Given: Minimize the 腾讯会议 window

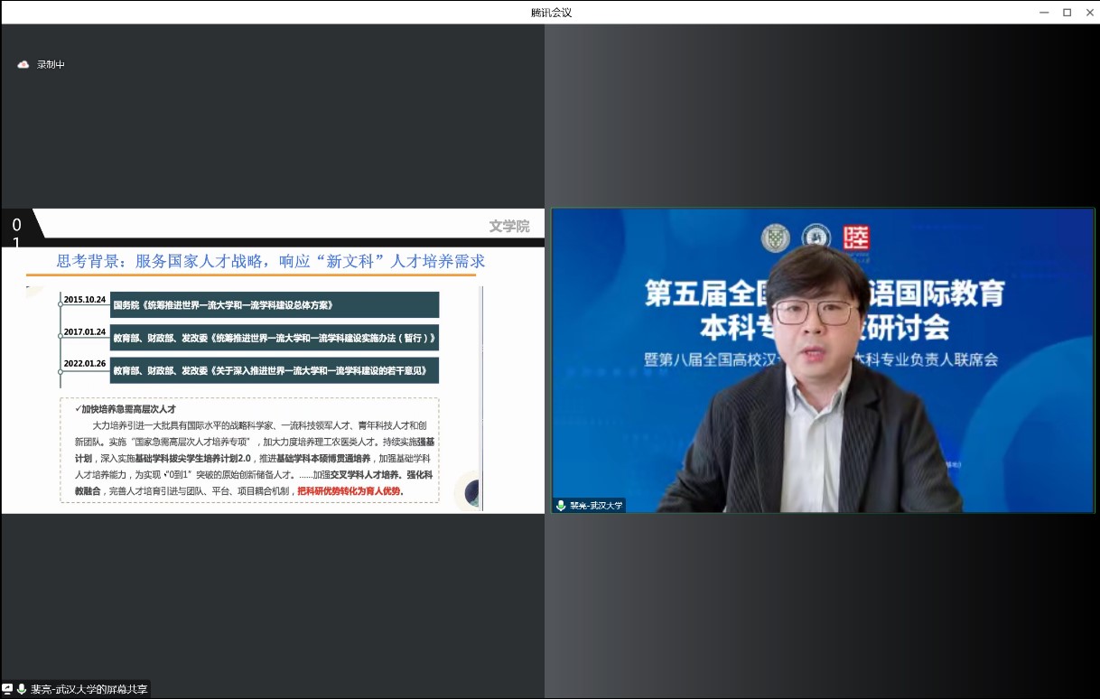Looking at the screenshot, I should point(1045,12).
